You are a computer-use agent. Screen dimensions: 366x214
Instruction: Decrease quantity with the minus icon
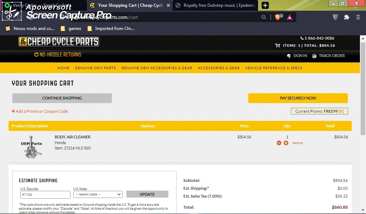click(279, 143)
